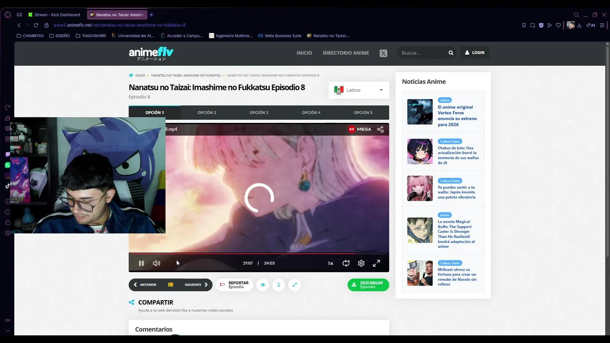Open the X (Twitter) icon in header

click(x=383, y=53)
